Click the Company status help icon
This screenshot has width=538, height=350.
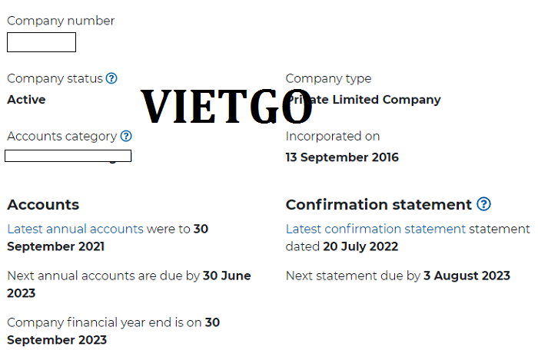[111, 78]
